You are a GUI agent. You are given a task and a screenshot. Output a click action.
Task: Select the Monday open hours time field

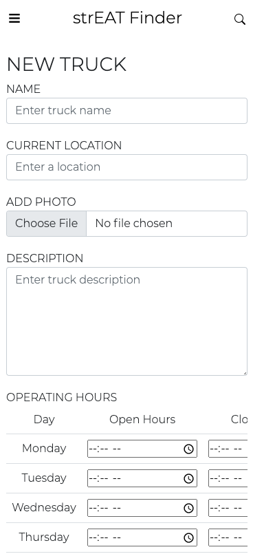[142, 449]
